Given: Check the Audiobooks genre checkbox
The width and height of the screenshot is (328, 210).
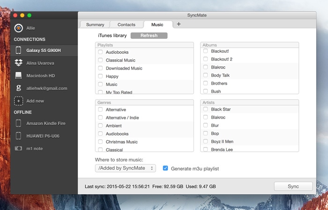Looking at the screenshot, I should pyautogui.click(x=100, y=133).
